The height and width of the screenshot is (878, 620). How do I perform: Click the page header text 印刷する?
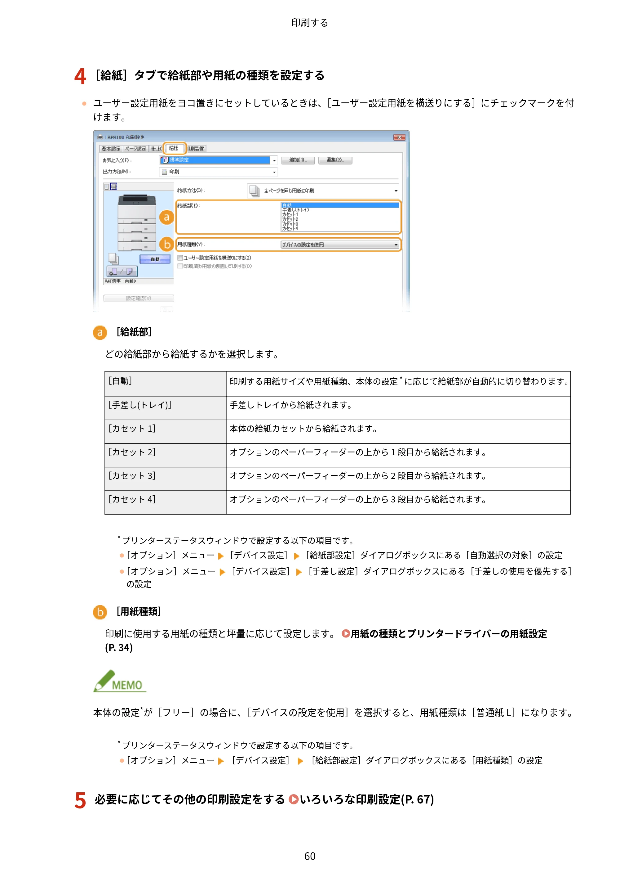pyautogui.click(x=310, y=23)
